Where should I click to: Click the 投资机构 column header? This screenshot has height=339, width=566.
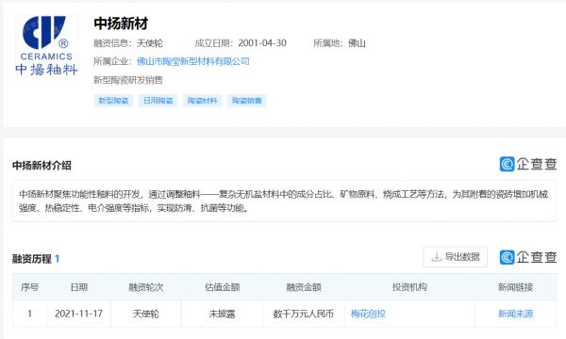(409, 287)
